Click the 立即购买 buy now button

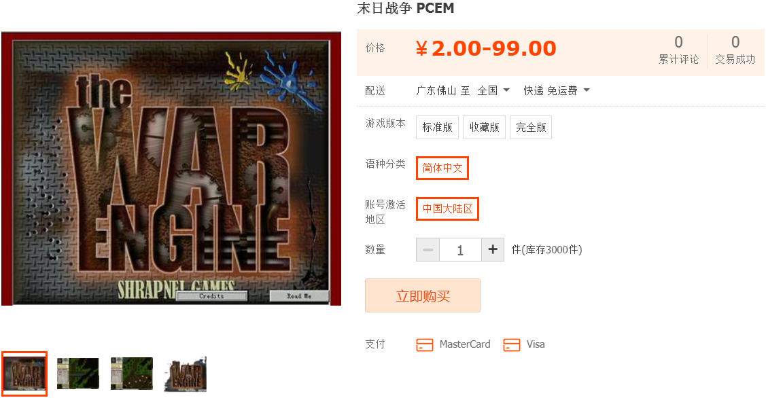click(x=423, y=295)
